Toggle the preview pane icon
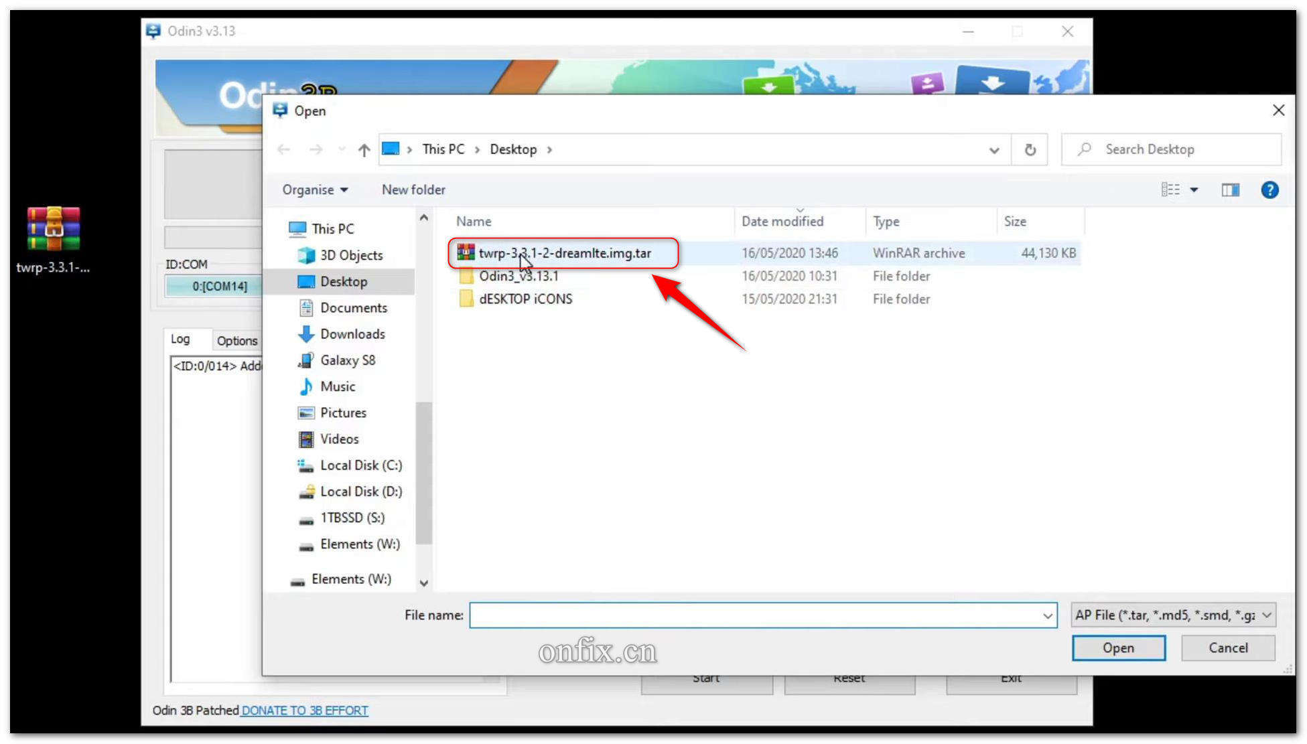Viewport: 1307px width, 744px height. tap(1230, 190)
